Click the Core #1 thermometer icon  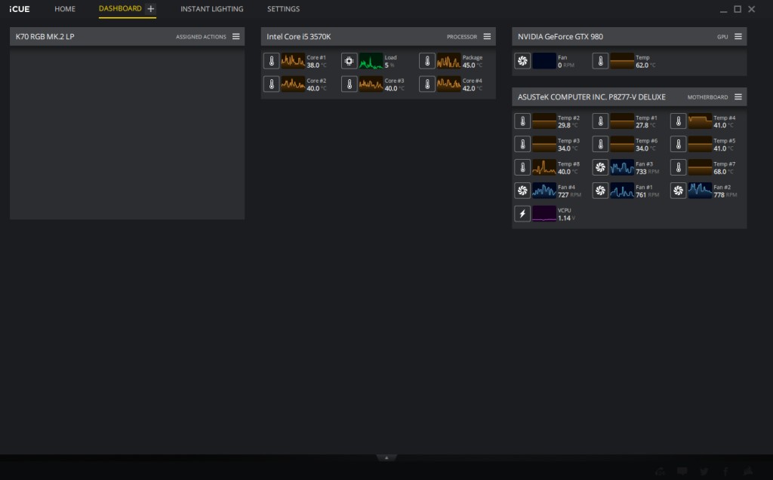click(x=271, y=61)
